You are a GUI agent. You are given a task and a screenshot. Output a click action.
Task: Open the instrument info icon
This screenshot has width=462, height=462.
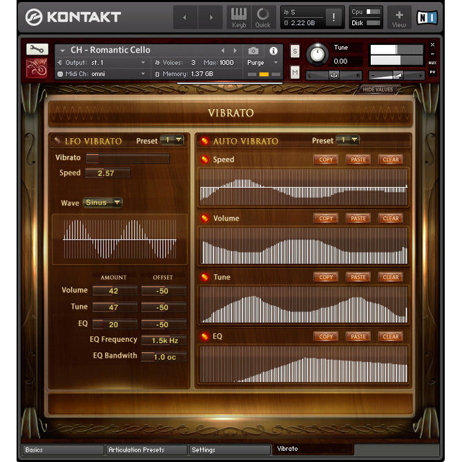273,50
